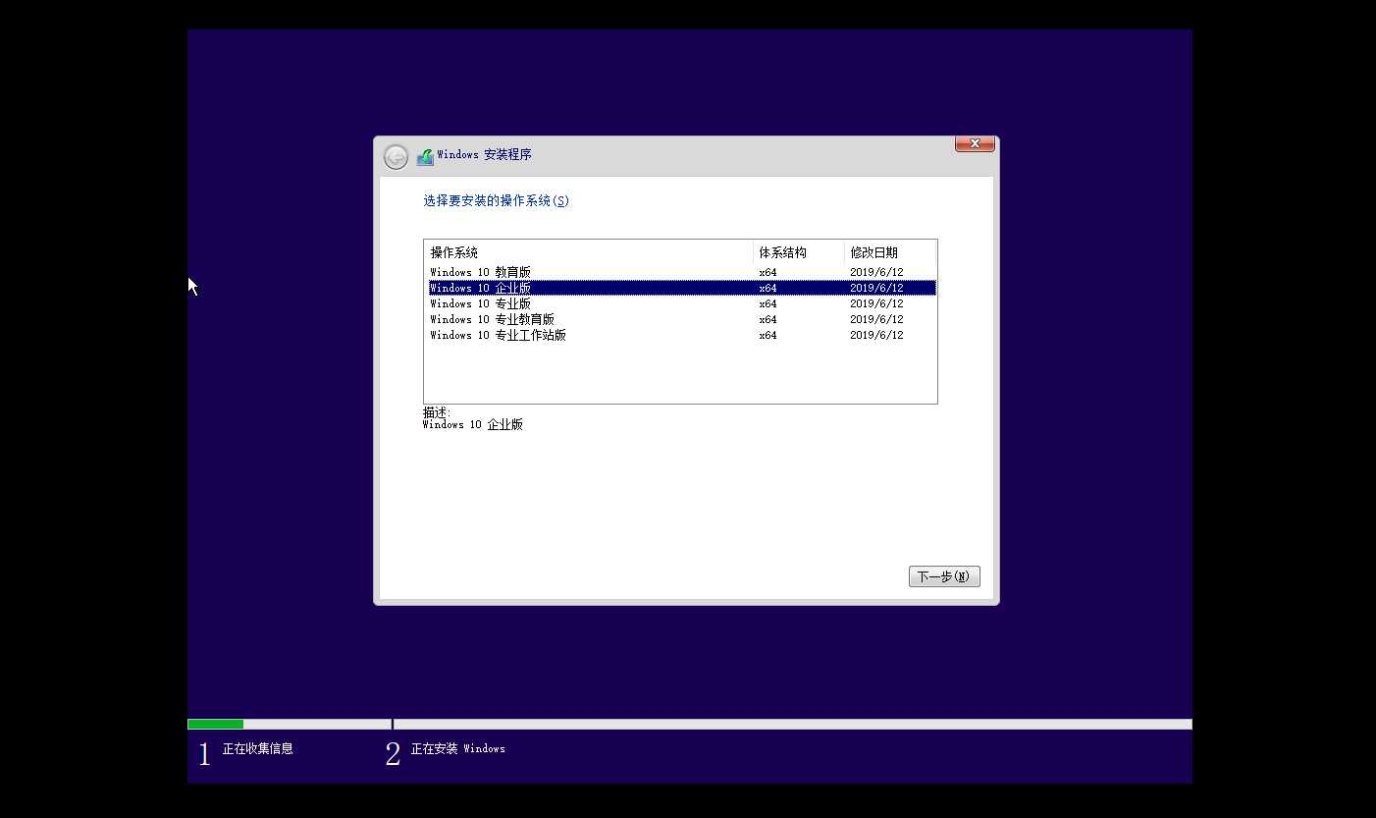This screenshot has height=818, width=1376.
Task: Click the green setup progress bar
Action: pos(215,724)
